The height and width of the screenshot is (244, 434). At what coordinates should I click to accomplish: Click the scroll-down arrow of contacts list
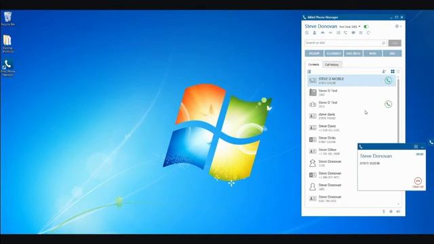click(398, 204)
